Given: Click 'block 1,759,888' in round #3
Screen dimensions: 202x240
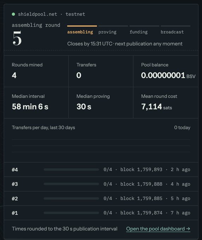Looking at the screenshot, I should pyautogui.click(x=141, y=184).
